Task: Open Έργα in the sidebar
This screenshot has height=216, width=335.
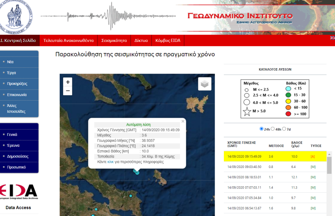Action: click(11, 73)
